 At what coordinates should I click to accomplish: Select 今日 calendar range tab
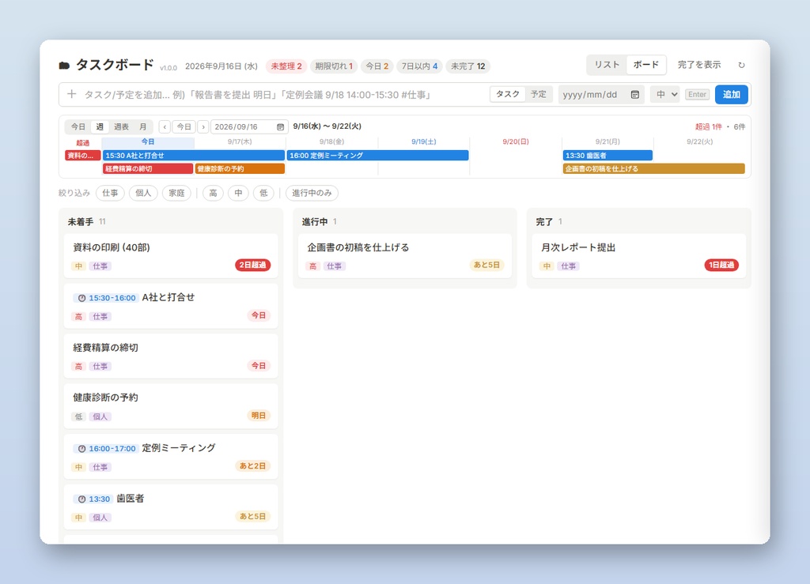click(x=78, y=127)
